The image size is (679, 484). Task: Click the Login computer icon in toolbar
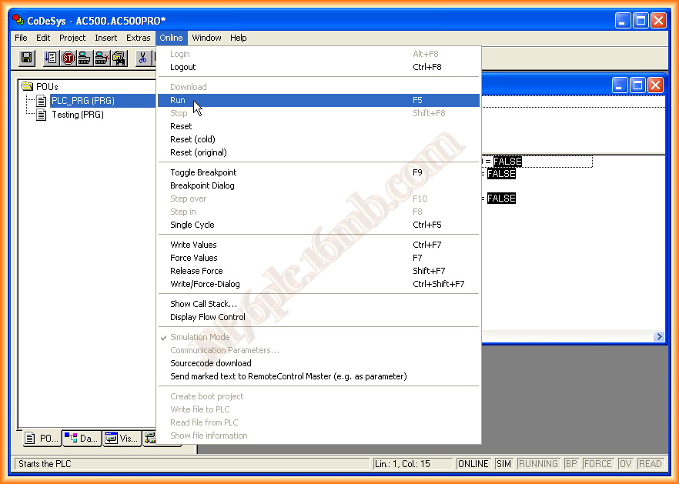[85, 58]
